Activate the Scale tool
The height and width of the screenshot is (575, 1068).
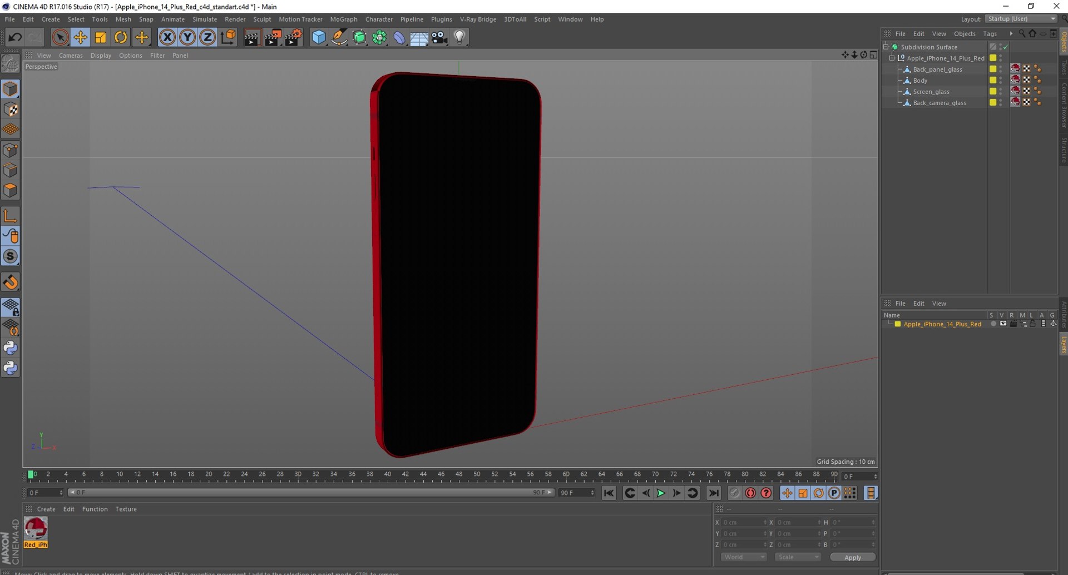pyautogui.click(x=100, y=37)
